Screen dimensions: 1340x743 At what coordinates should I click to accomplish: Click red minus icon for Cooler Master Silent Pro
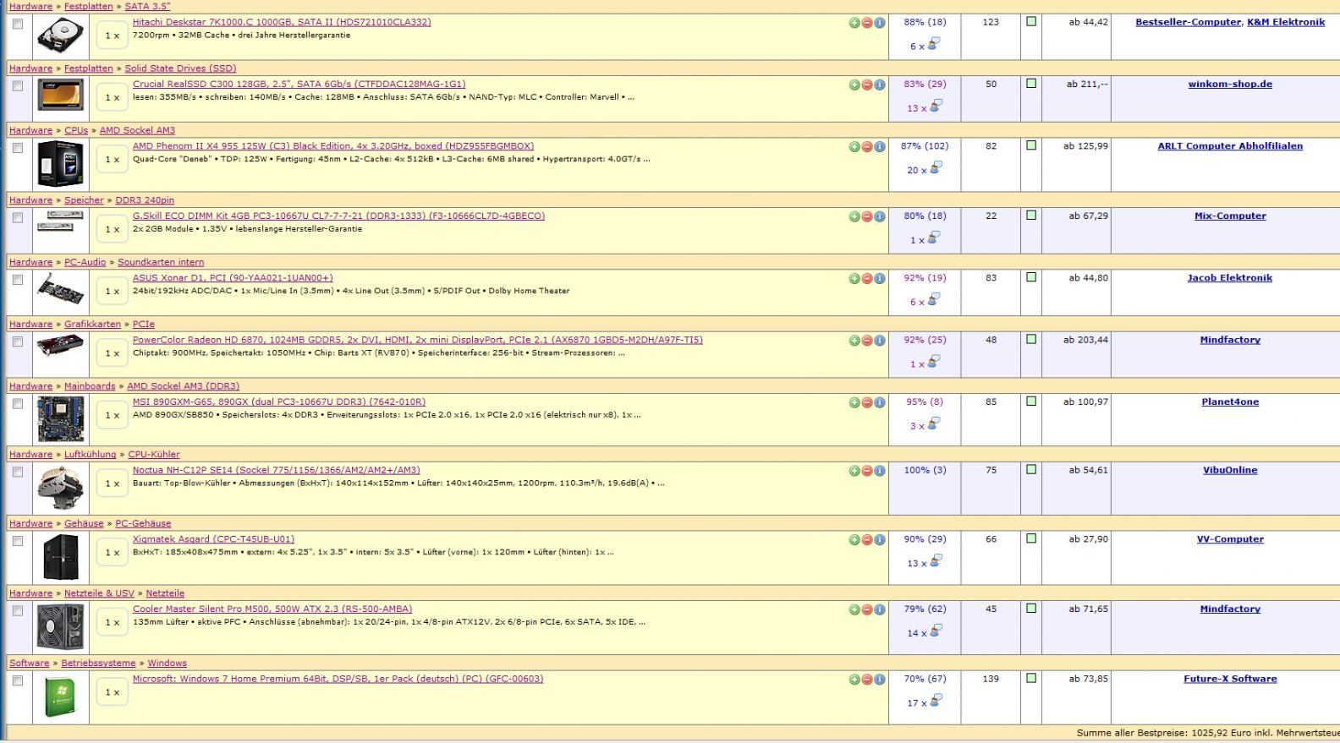(x=867, y=609)
